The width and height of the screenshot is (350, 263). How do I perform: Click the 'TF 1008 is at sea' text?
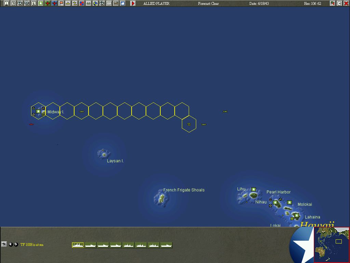pos(32,245)
